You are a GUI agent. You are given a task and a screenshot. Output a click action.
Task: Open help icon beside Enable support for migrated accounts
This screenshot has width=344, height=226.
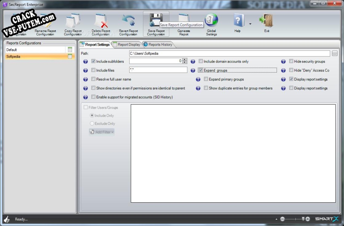click(86, 97)
